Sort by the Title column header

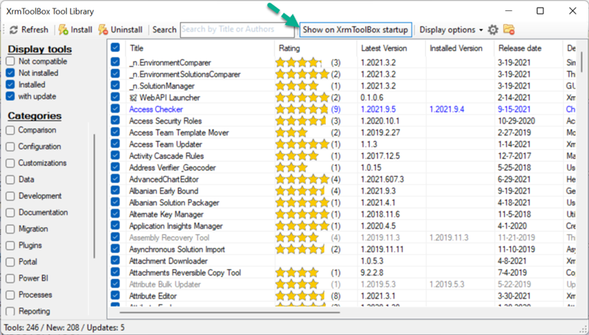200,48
